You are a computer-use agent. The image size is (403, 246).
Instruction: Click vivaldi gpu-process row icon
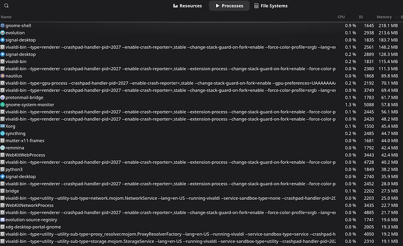(2, 83)
